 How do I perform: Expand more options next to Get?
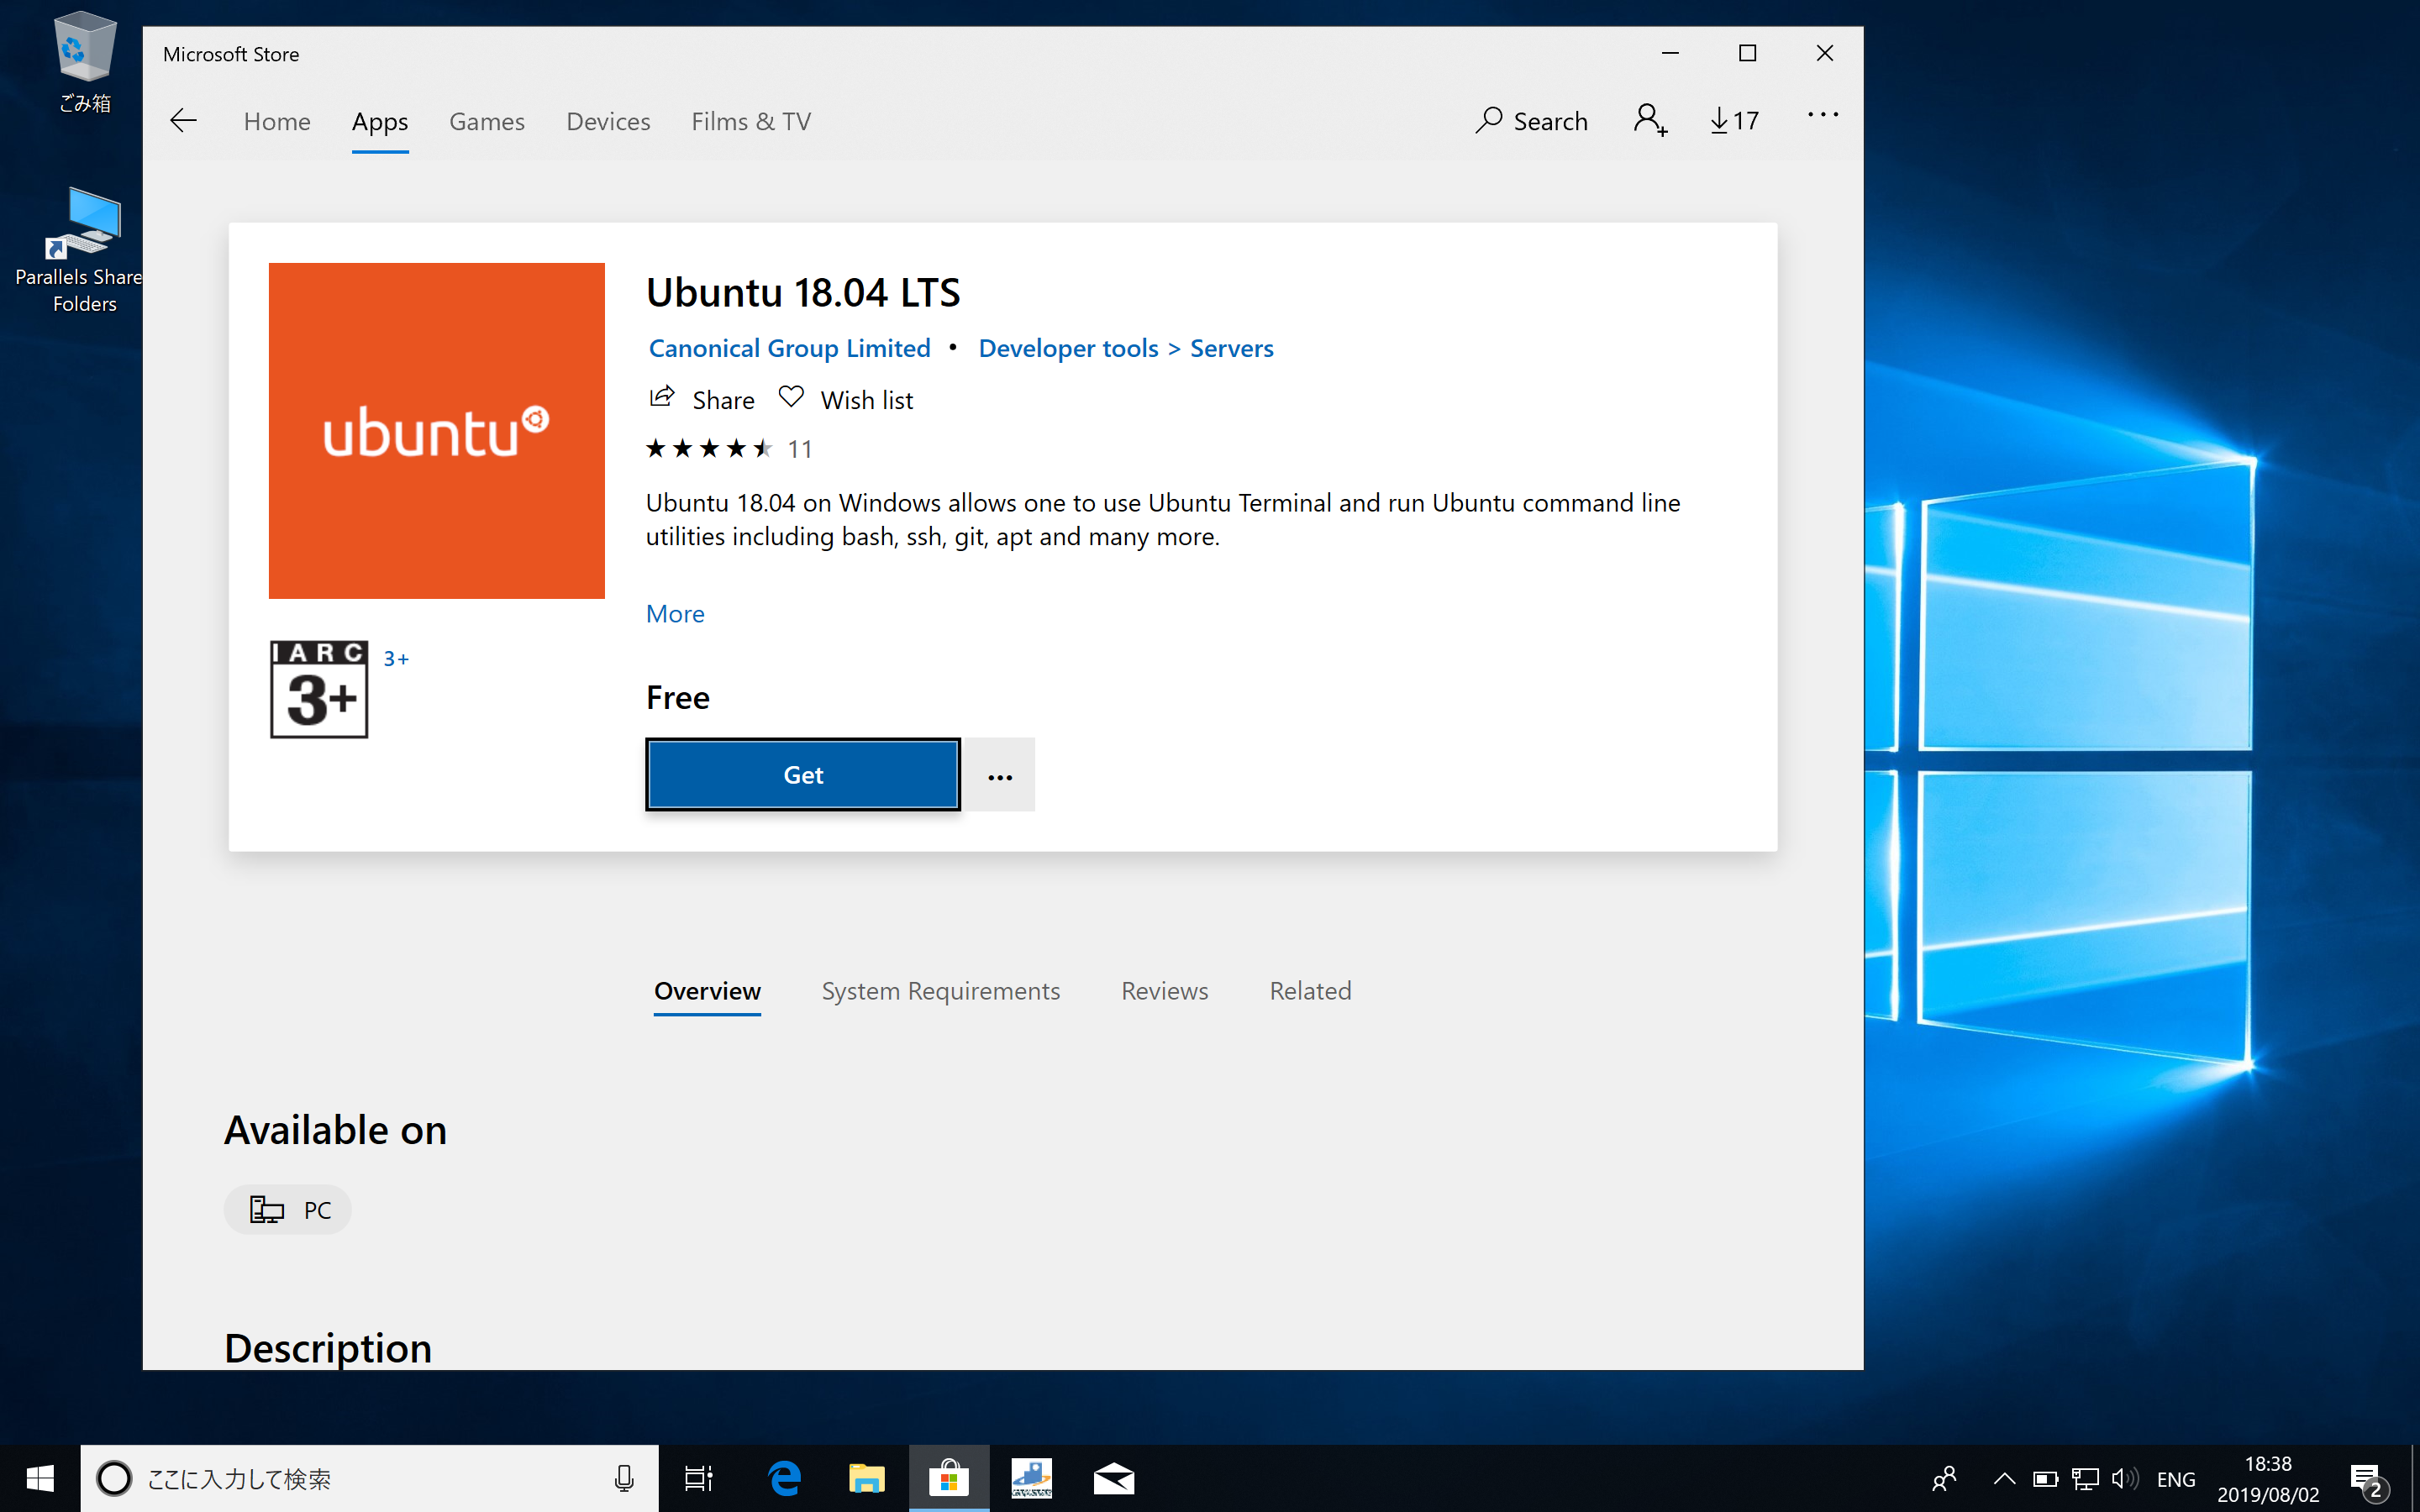(999, 775)
